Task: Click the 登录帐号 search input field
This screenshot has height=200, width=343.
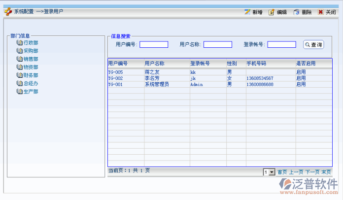Action: [281, 44]
